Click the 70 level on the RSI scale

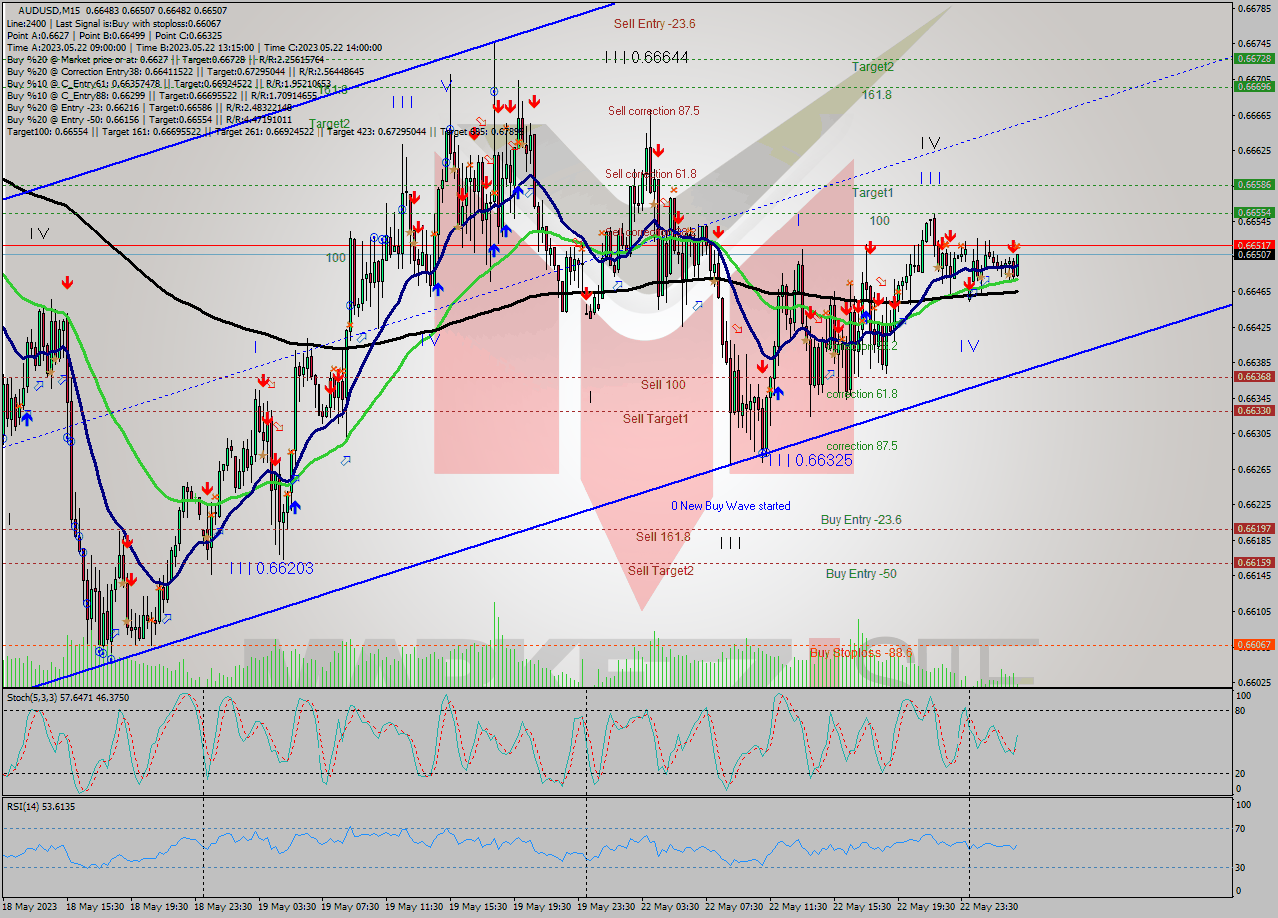(x=1240, y=828)
